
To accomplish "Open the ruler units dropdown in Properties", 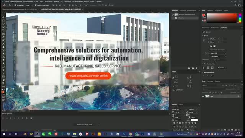I will click(x=222, y=68).
